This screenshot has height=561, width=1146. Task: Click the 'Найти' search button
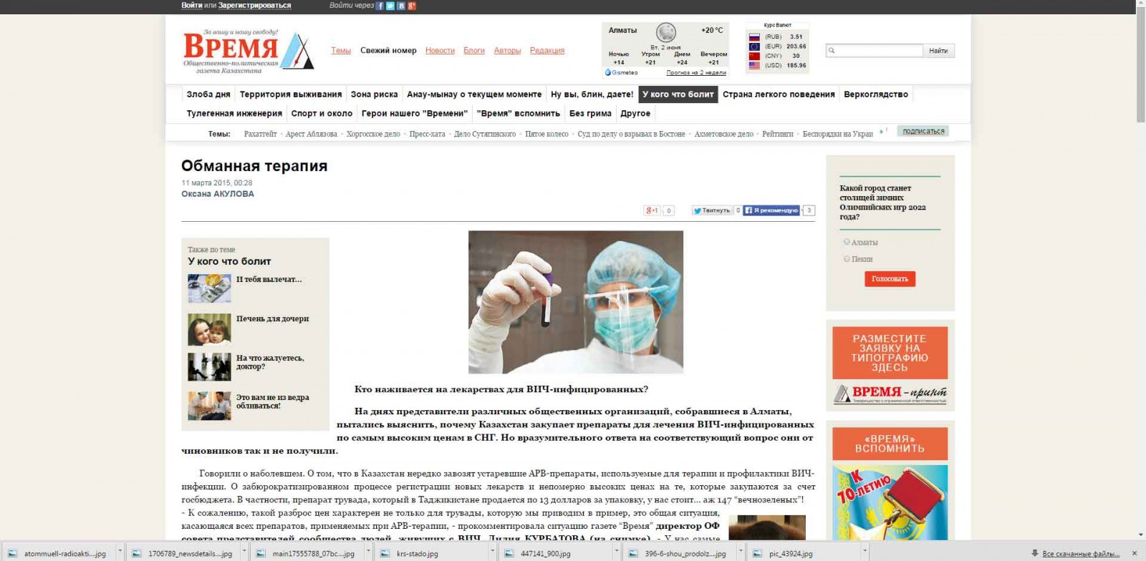click(938, 51)
